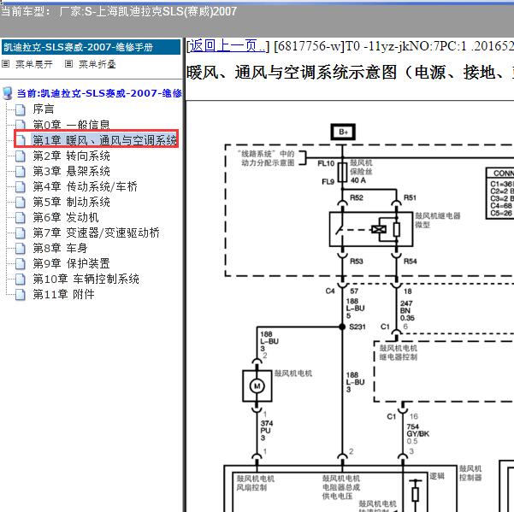Open 第11章 附件
Viewport: 514px width, 512px height.
(x=63, y=294)
